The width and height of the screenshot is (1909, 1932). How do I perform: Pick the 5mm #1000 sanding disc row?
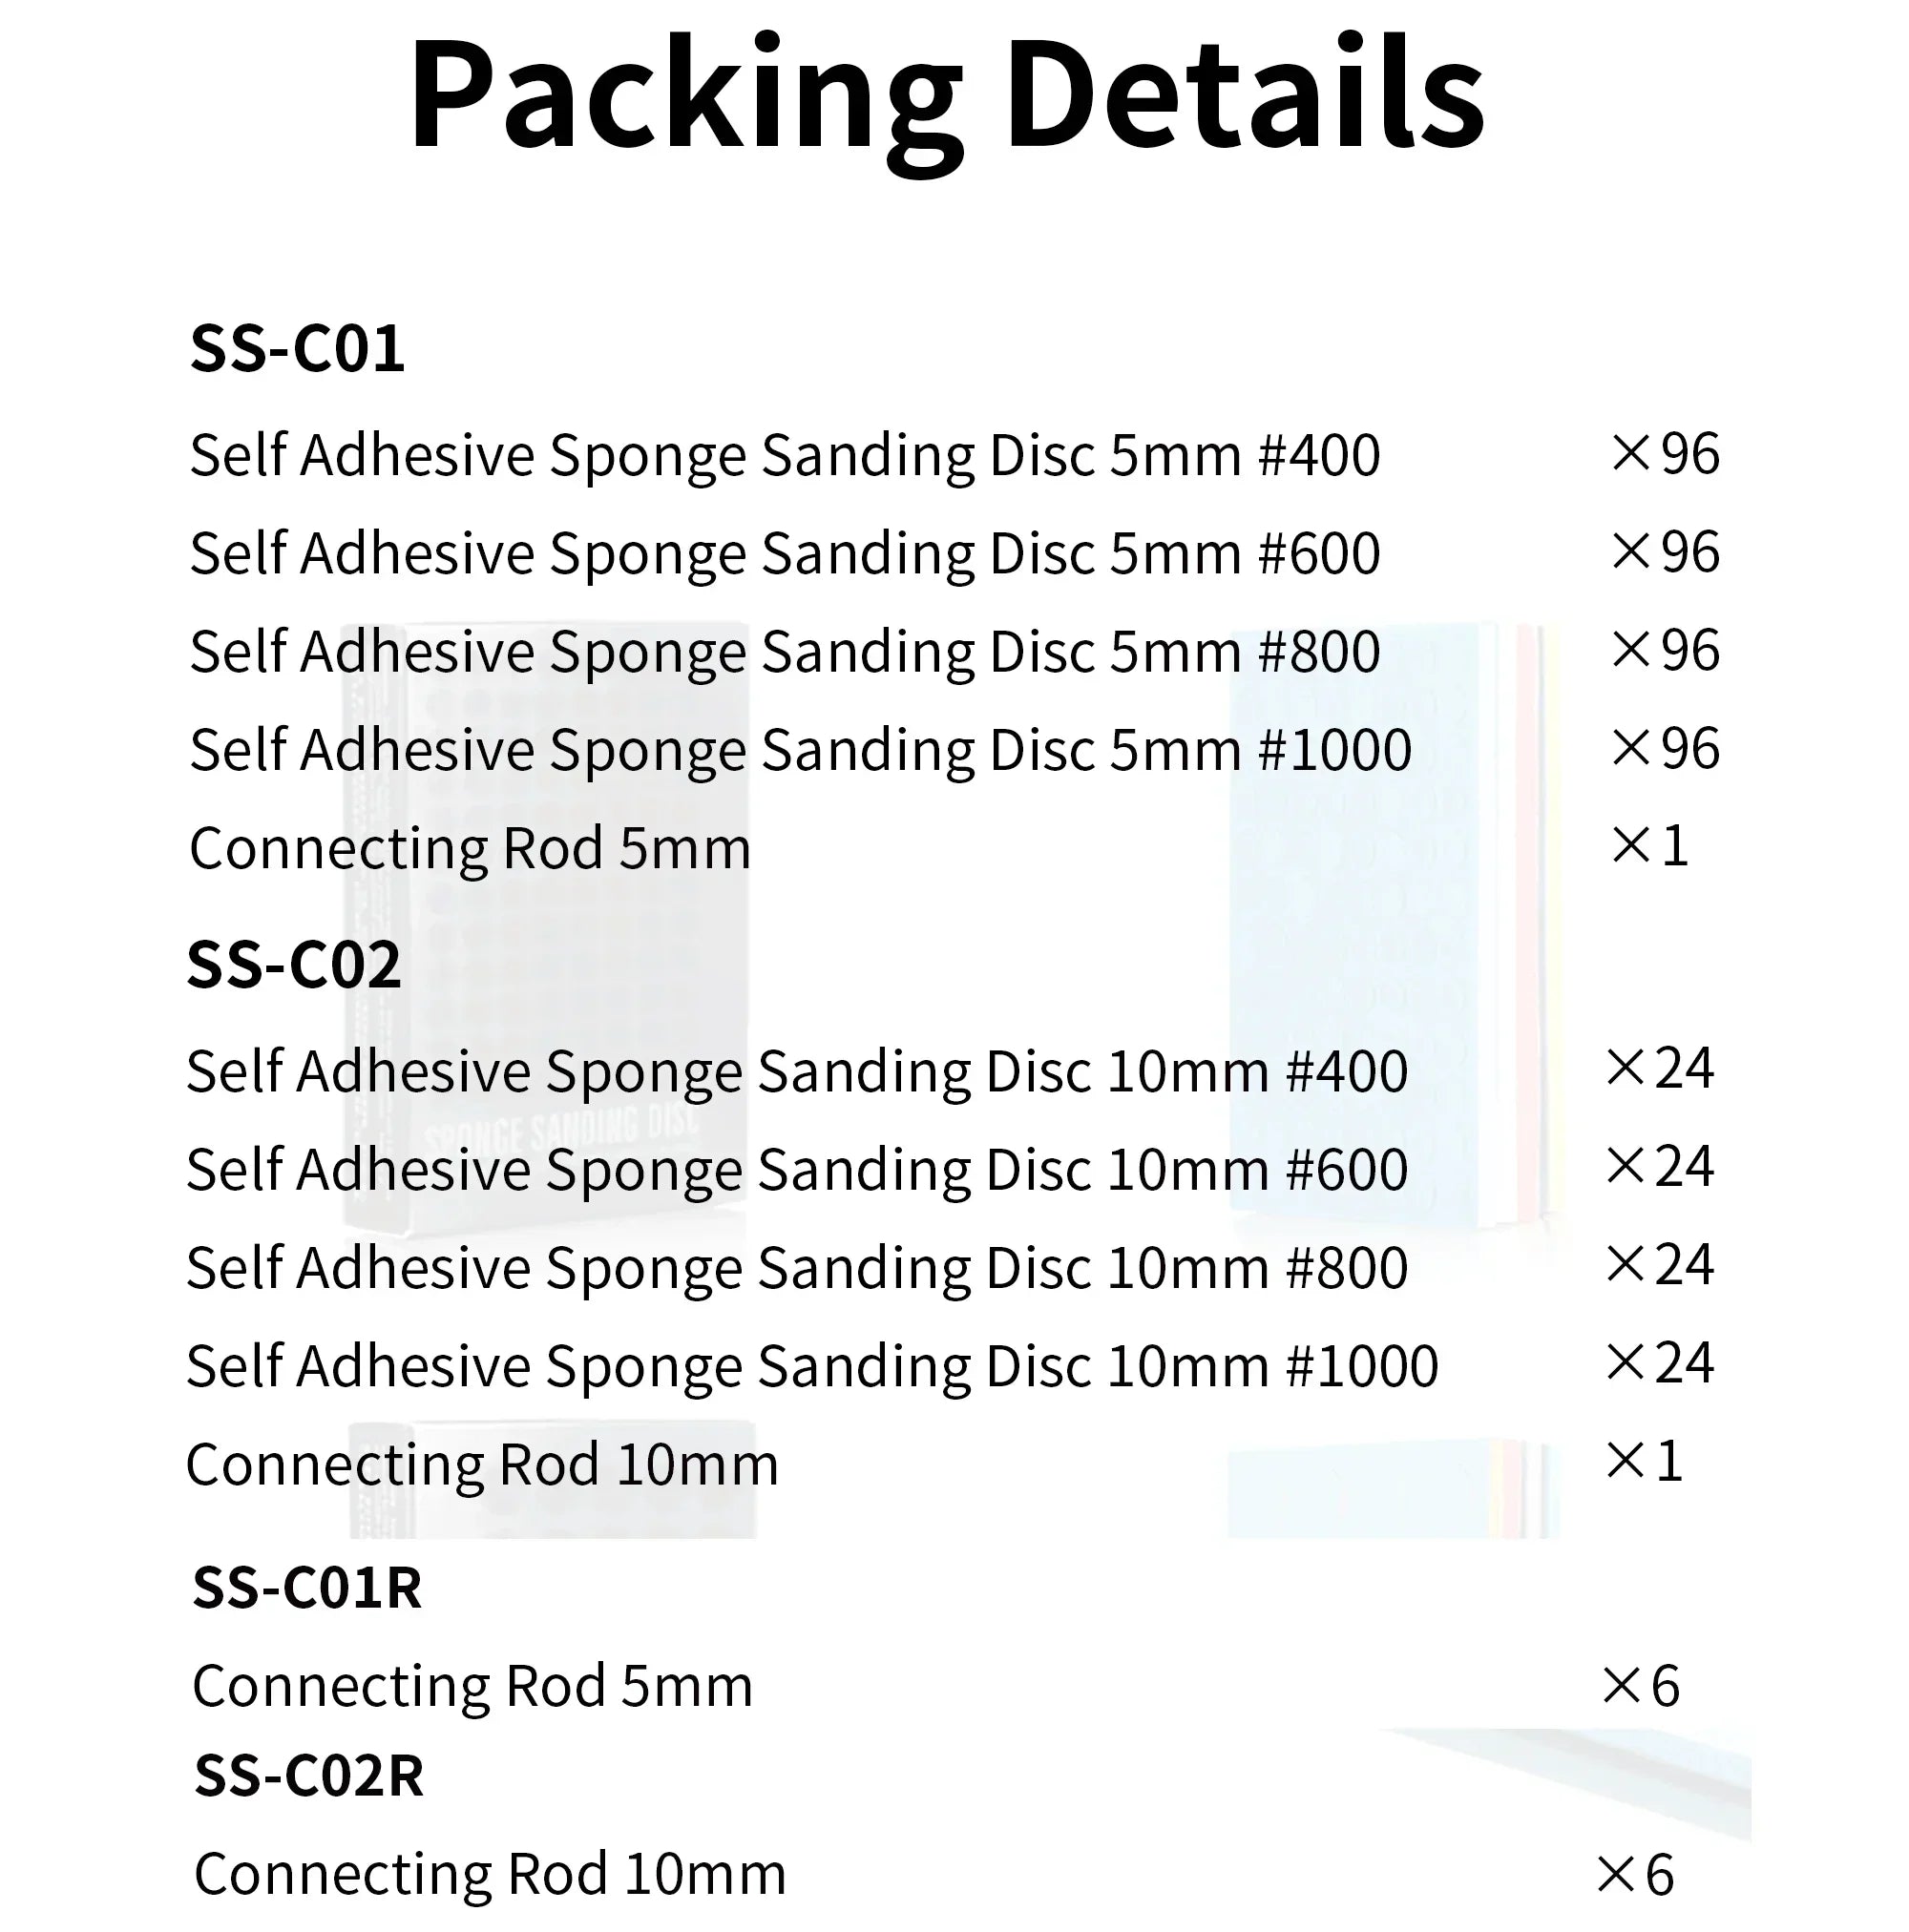[800, 750]
